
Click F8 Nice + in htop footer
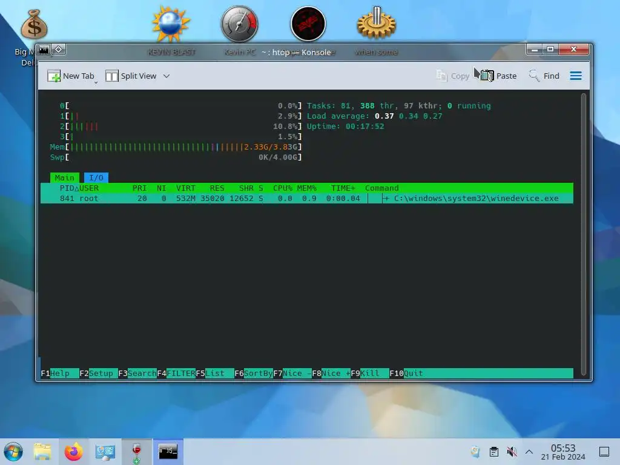point(331,373)
